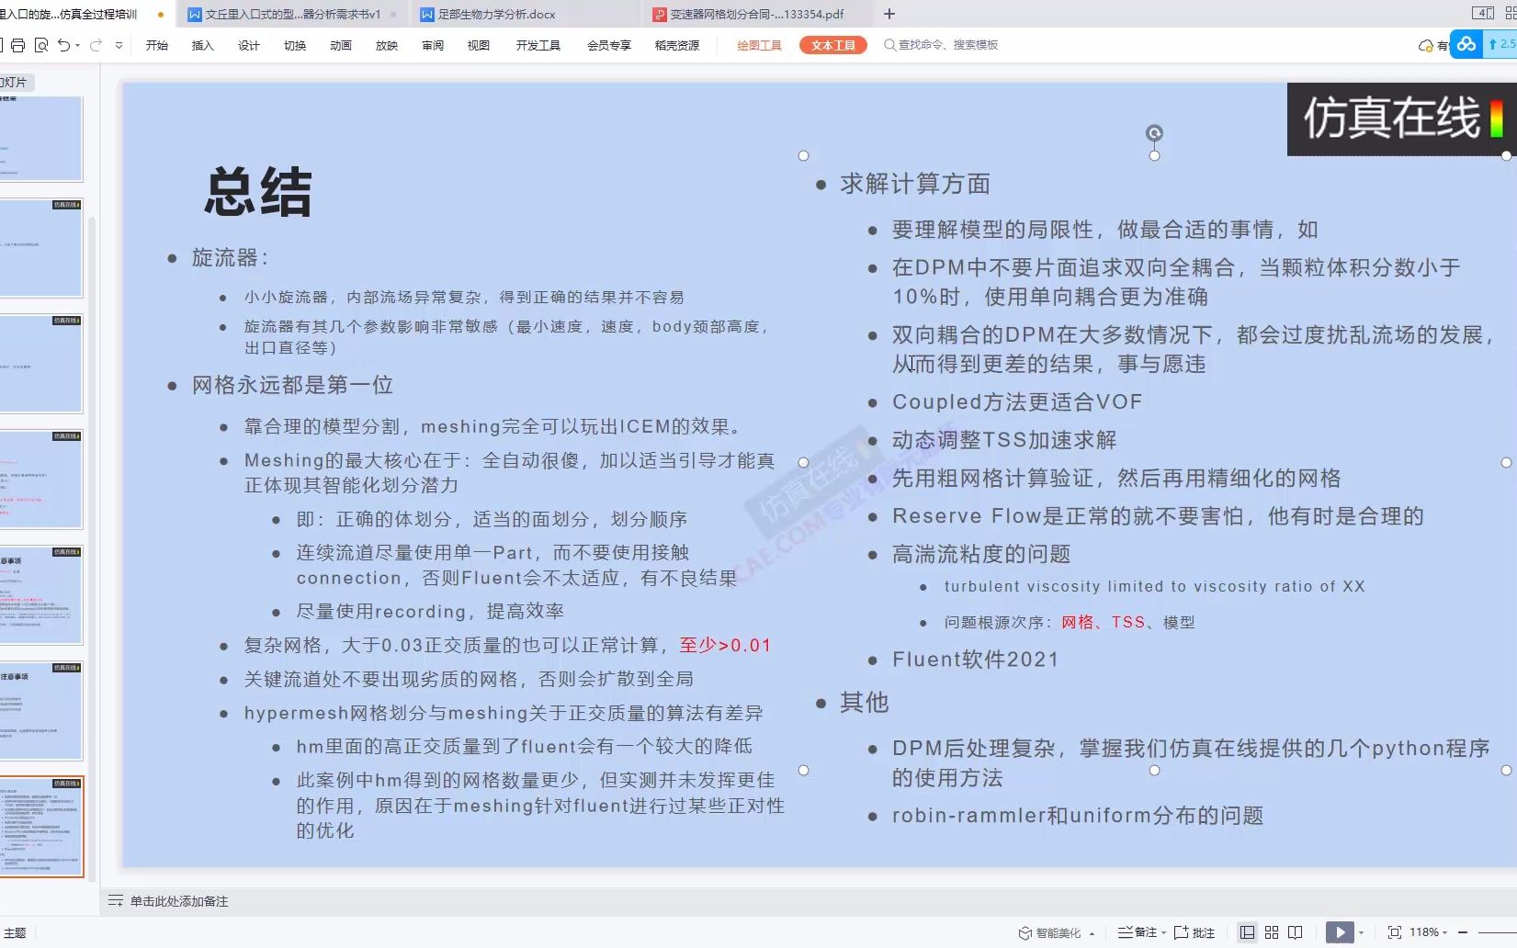Click the 网格永远都是第一位 bullet text

click(x=292, y=385)
